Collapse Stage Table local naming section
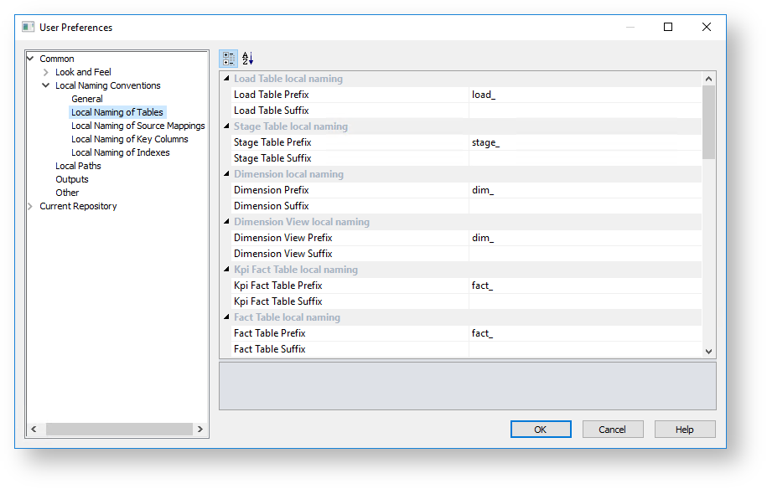The width and height of the screenshot is (767, 489). click(x=226, y=126)
